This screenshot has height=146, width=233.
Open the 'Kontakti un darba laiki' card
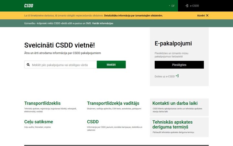click(179, 107)
